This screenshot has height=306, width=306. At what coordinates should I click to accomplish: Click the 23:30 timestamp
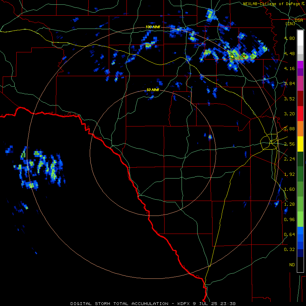pos(228,304)
